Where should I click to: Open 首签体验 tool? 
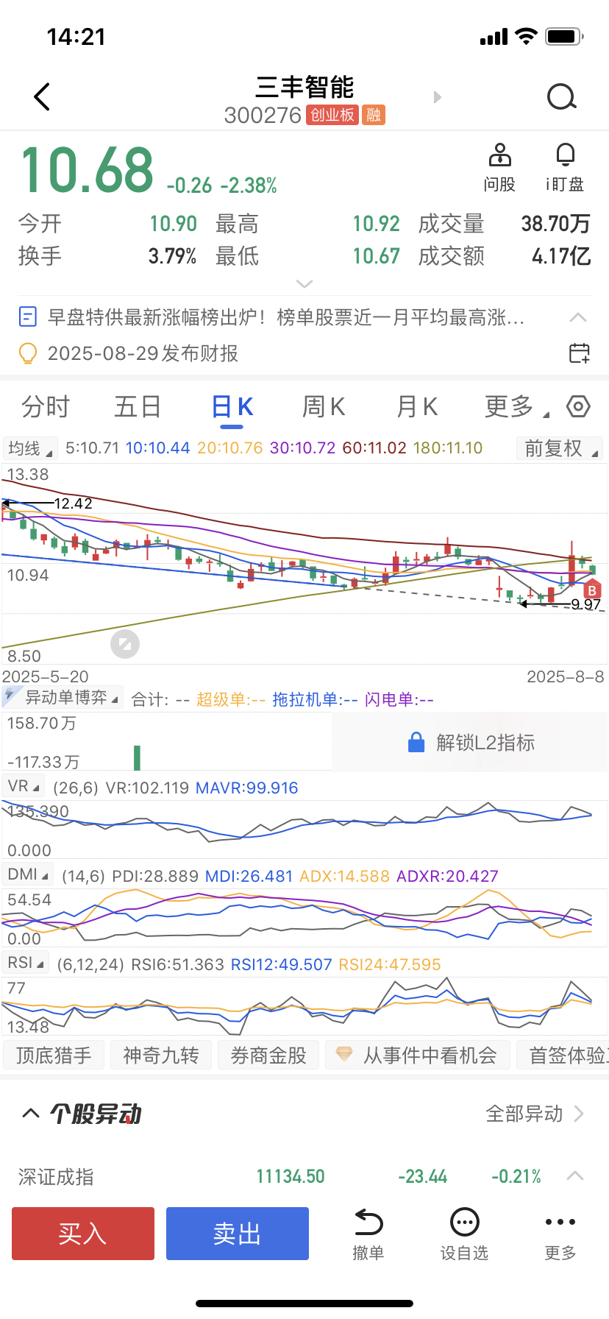tap(563, 1055)
